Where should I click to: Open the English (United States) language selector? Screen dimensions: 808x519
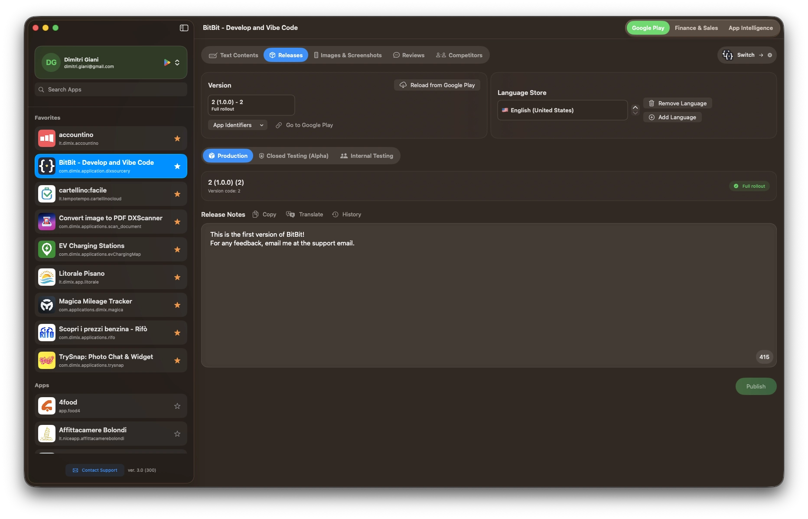point(562,110)
